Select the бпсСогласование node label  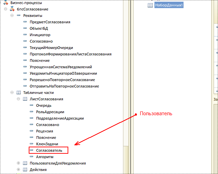[32, 9]
